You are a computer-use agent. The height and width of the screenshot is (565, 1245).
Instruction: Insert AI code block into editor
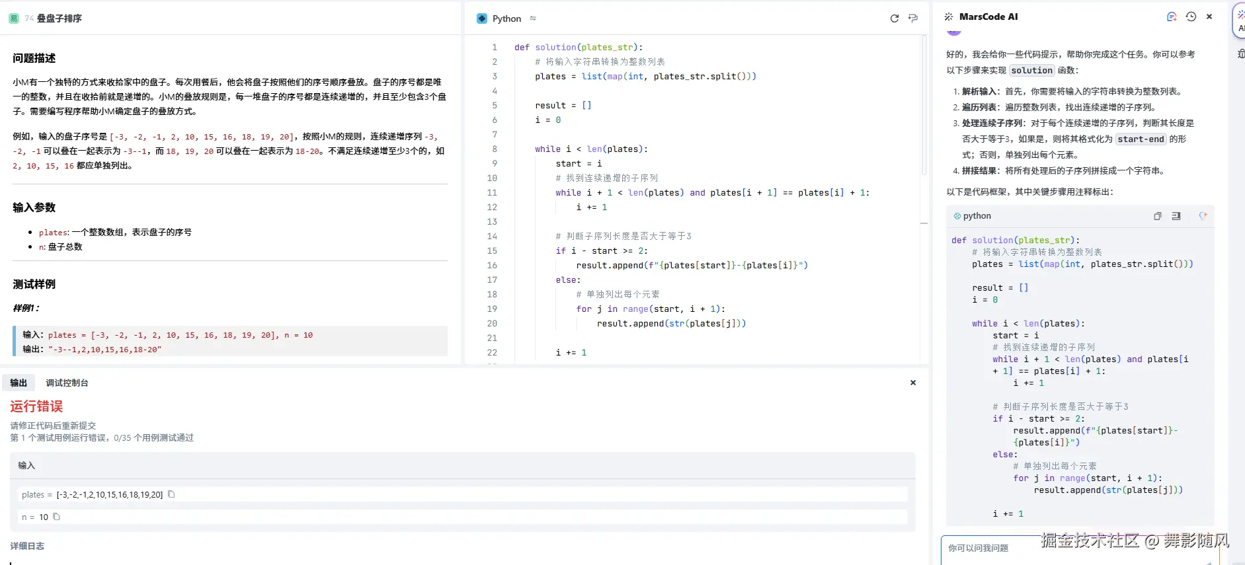[x=1176, y=216]
